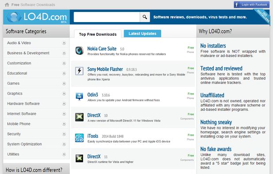Open the Utilities category

(36, 154)
